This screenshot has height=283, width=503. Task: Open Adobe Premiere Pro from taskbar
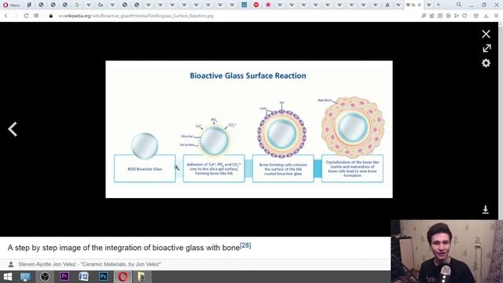pyautogui.click(x=64, y=277)
